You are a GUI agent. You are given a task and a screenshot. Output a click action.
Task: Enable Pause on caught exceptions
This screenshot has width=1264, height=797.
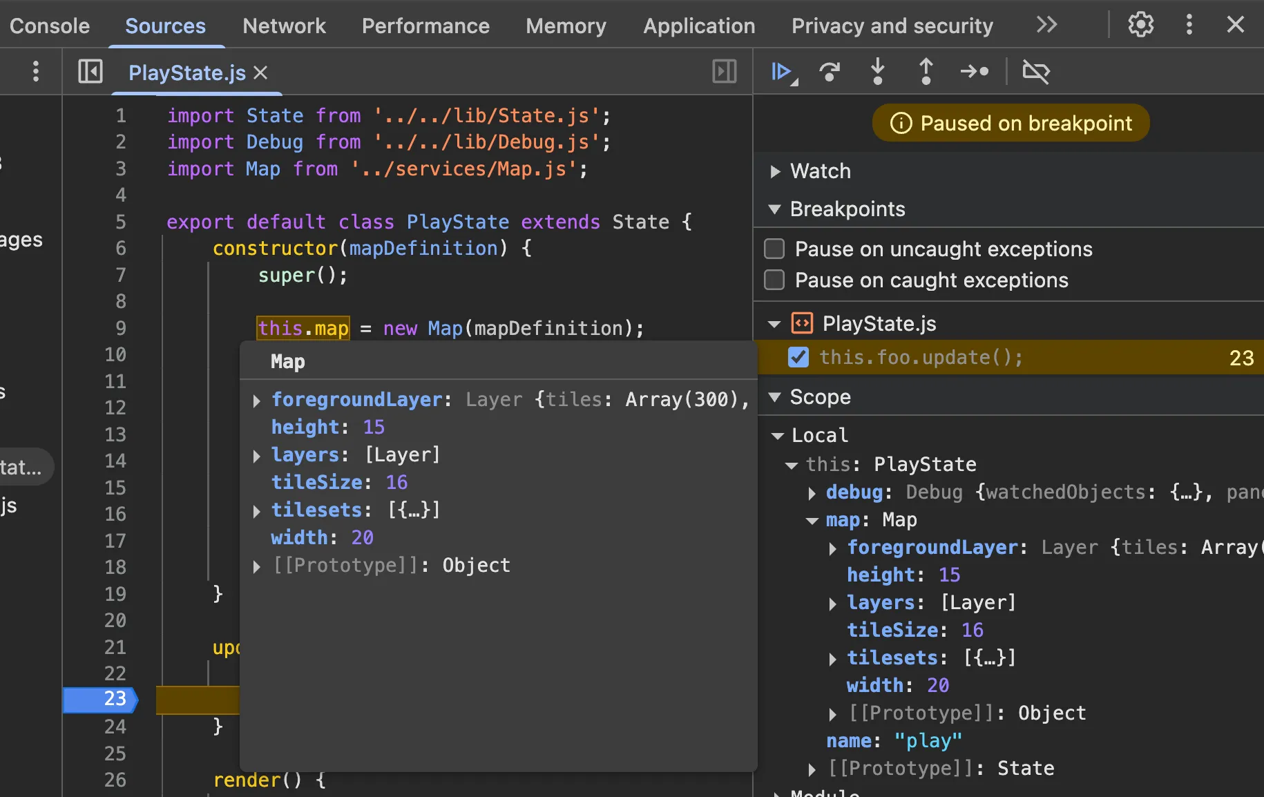pyautogui.click(x=775, y=280)
